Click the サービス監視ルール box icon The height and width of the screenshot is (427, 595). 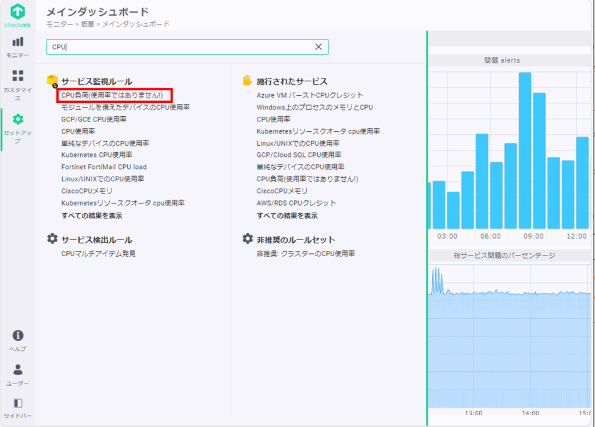point(52,81)
